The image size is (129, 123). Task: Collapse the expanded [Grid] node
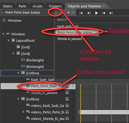13,53
